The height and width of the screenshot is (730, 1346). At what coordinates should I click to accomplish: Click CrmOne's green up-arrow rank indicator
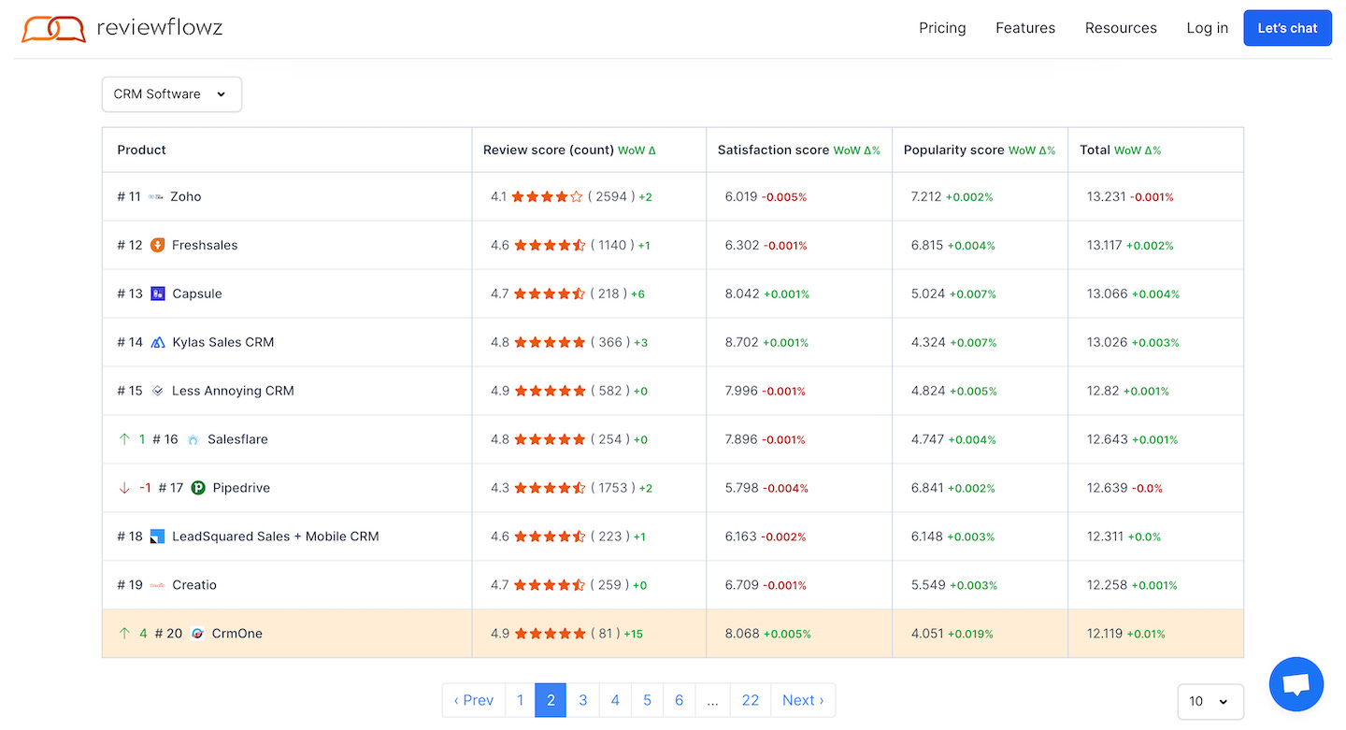[x=124, y=634]
